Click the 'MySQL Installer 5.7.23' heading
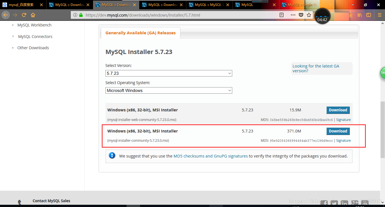 tap(139, 52)
